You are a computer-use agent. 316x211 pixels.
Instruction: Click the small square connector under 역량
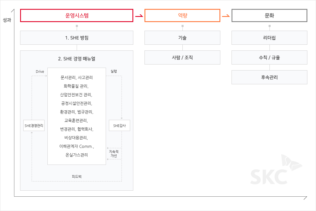tap(182, 26)
